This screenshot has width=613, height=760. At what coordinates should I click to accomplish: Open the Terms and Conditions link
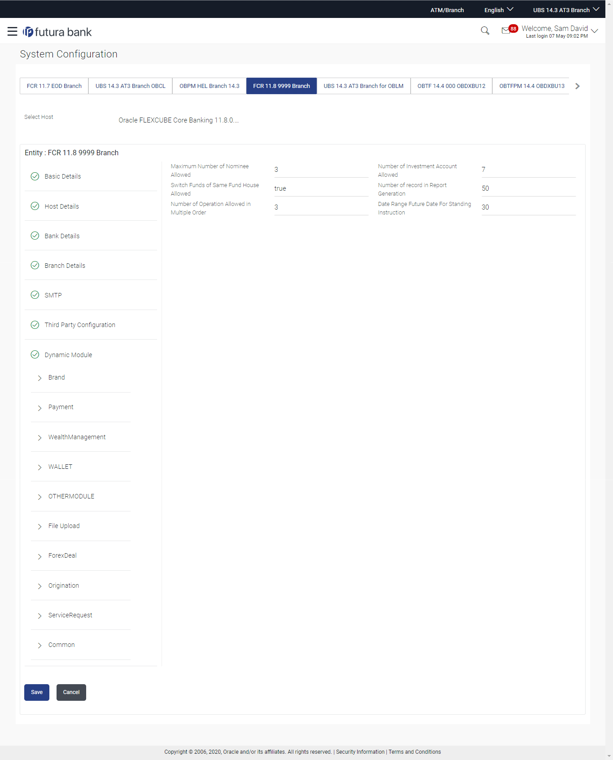click(x=415, y=752)
